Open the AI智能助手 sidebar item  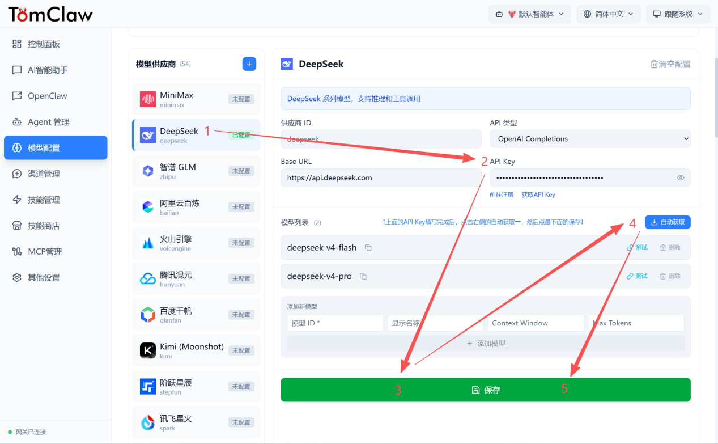pyautogui.click(x=56, y=70)
